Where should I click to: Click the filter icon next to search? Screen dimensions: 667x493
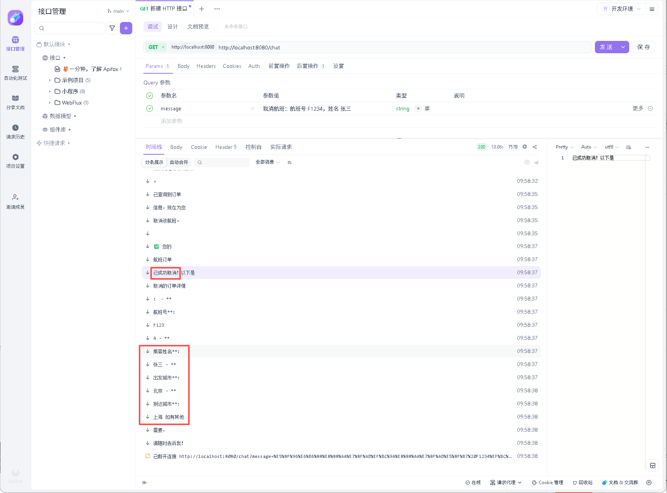coord(112,28)
